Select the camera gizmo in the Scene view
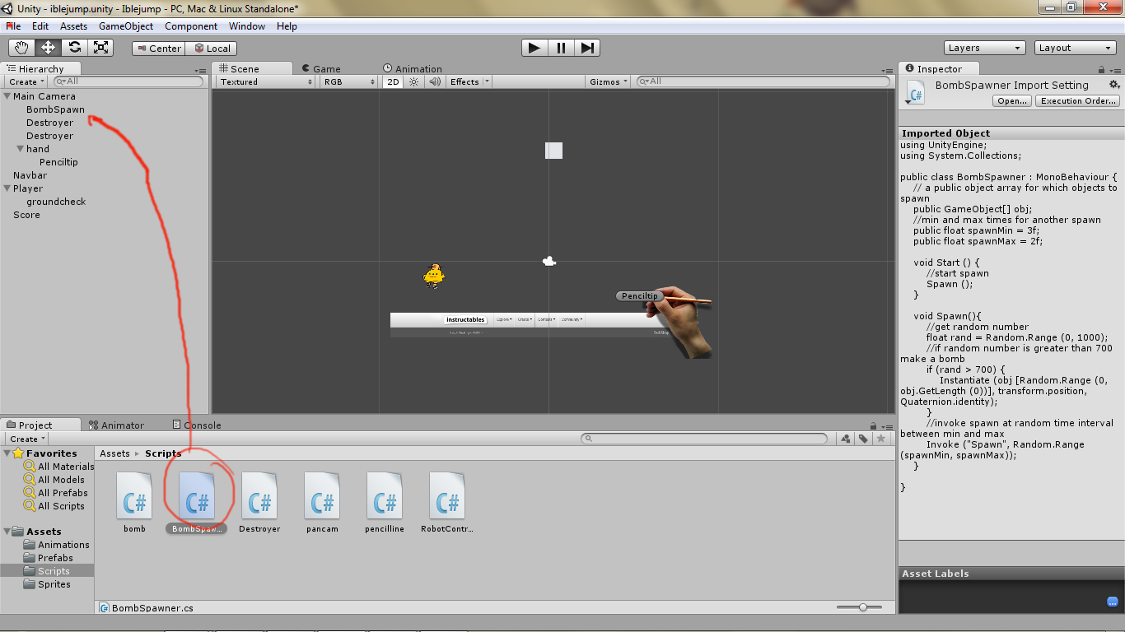This screenshot has height=632, width=1125. [549, 261]
